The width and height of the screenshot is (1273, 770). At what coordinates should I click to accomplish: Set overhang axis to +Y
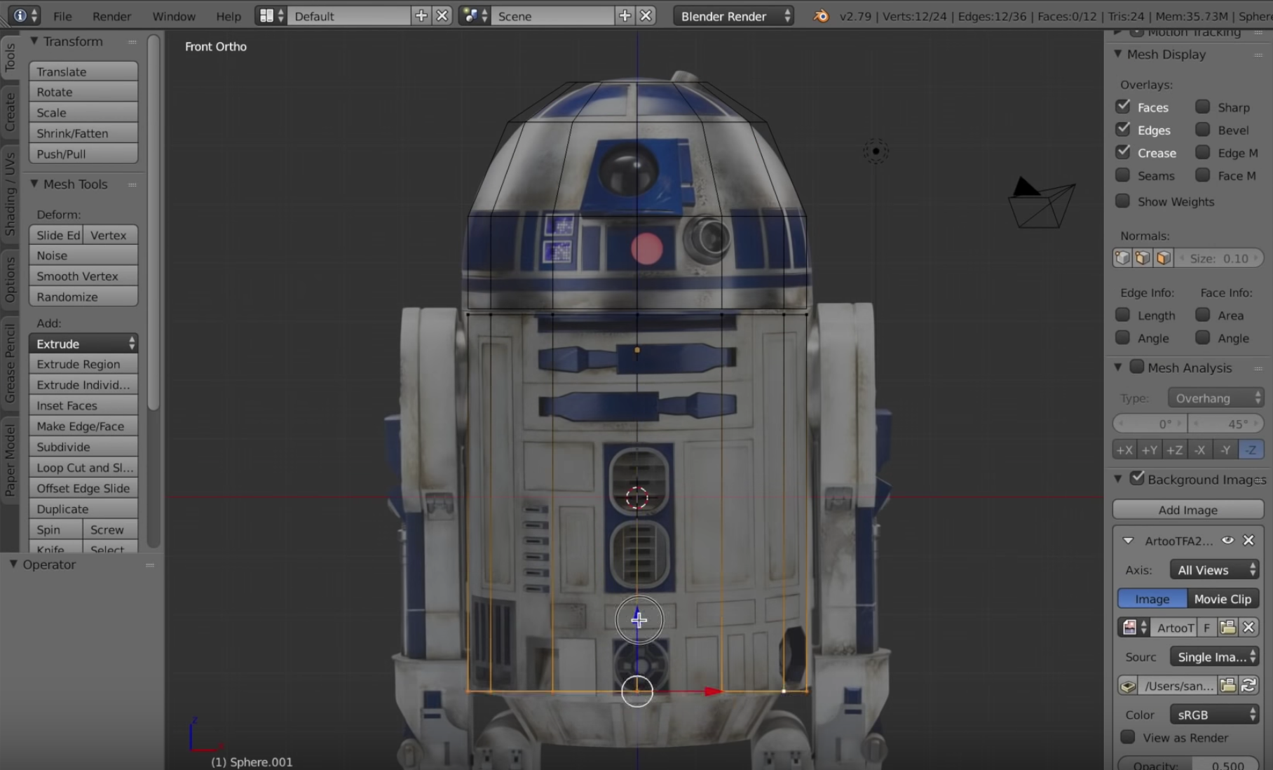(1150, 450)
